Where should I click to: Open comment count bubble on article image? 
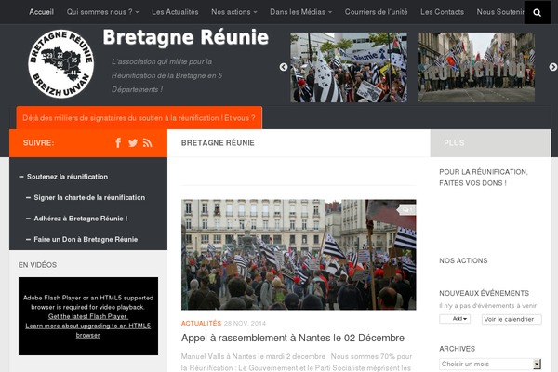406,210
